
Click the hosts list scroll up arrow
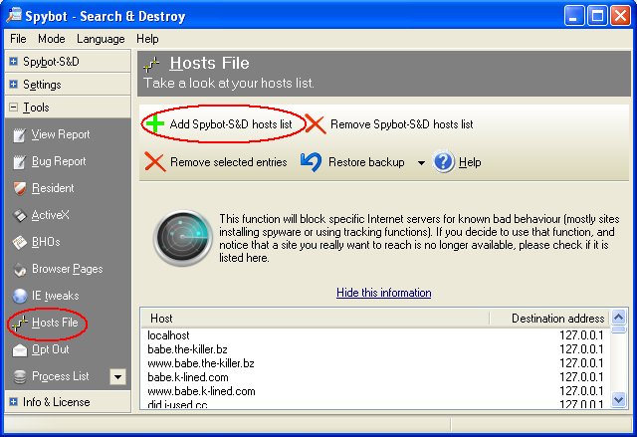(619, 317)
